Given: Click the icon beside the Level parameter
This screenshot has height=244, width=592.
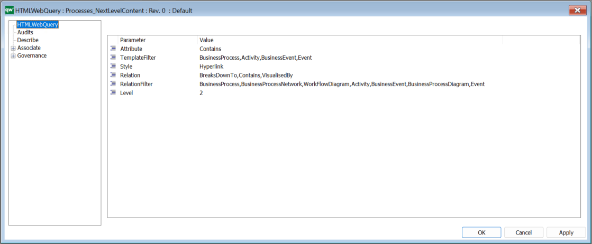Looking at the screenshot, I should click(x=113, y=93).
